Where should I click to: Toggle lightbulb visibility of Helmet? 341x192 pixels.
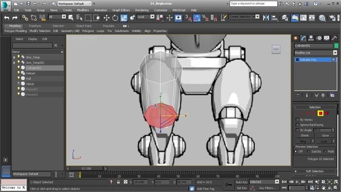point(19,73)
